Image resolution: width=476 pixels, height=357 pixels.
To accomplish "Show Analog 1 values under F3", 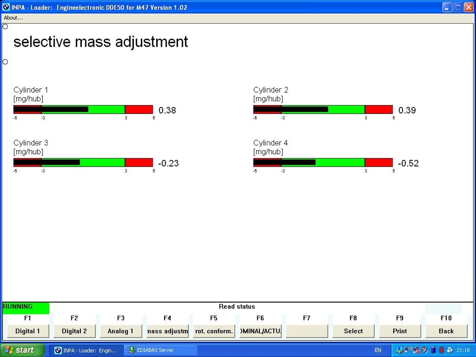I will pos(120,331).
